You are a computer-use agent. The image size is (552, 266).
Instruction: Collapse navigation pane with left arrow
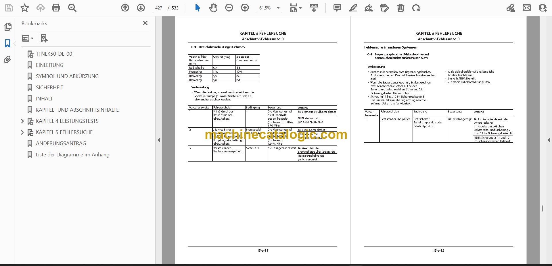point(159,140)
